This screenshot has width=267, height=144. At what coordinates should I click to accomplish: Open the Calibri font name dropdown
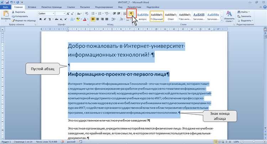(x=53, y=14)
